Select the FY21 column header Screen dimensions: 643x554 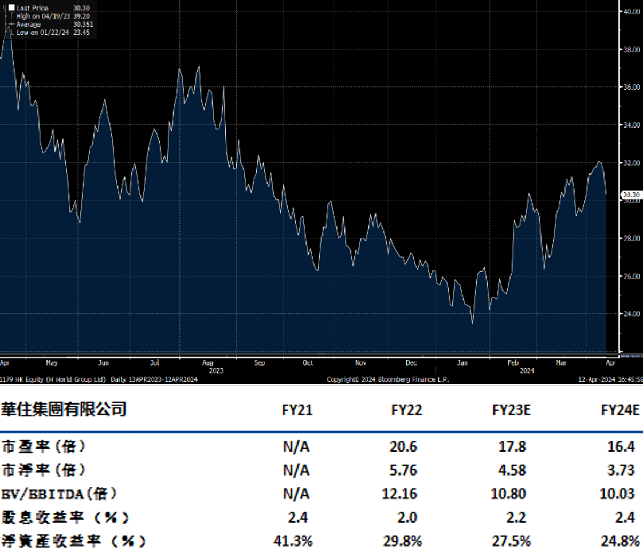coord(297,410)
